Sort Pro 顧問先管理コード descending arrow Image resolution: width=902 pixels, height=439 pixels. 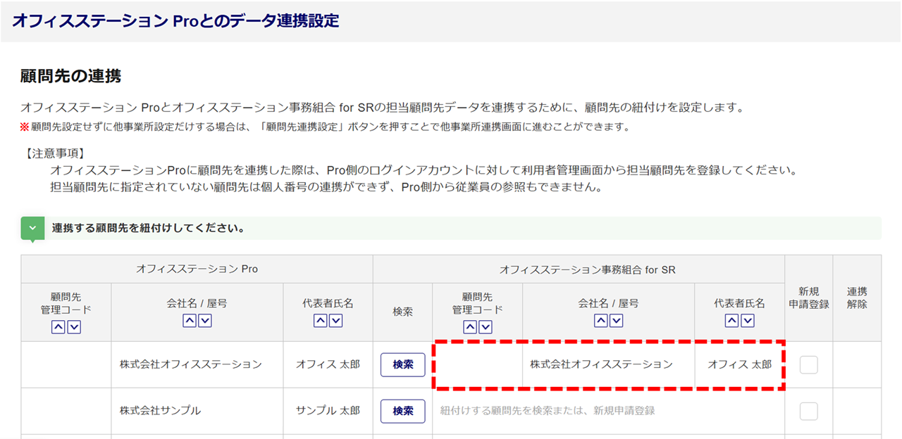pos(74,327)
